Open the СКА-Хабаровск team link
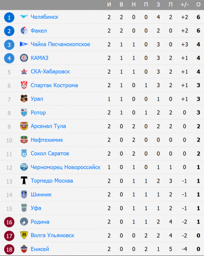The height and width of the screenshot is (256, 204). click(x=50, y=72)
